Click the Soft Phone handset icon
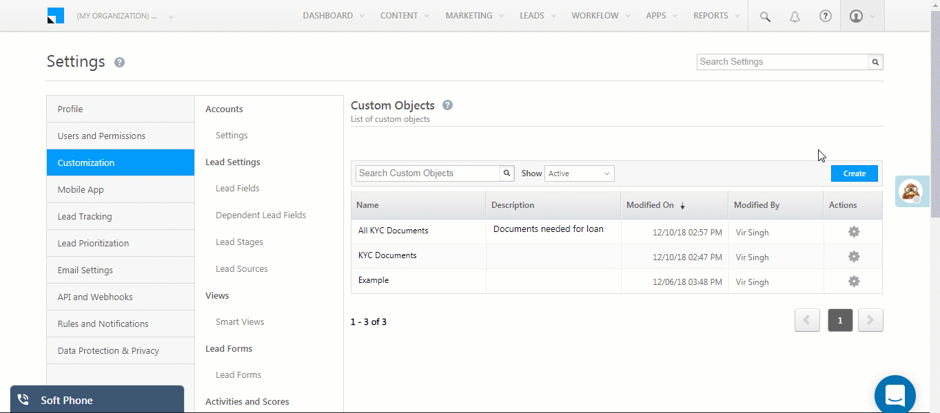 pos(23,399)
